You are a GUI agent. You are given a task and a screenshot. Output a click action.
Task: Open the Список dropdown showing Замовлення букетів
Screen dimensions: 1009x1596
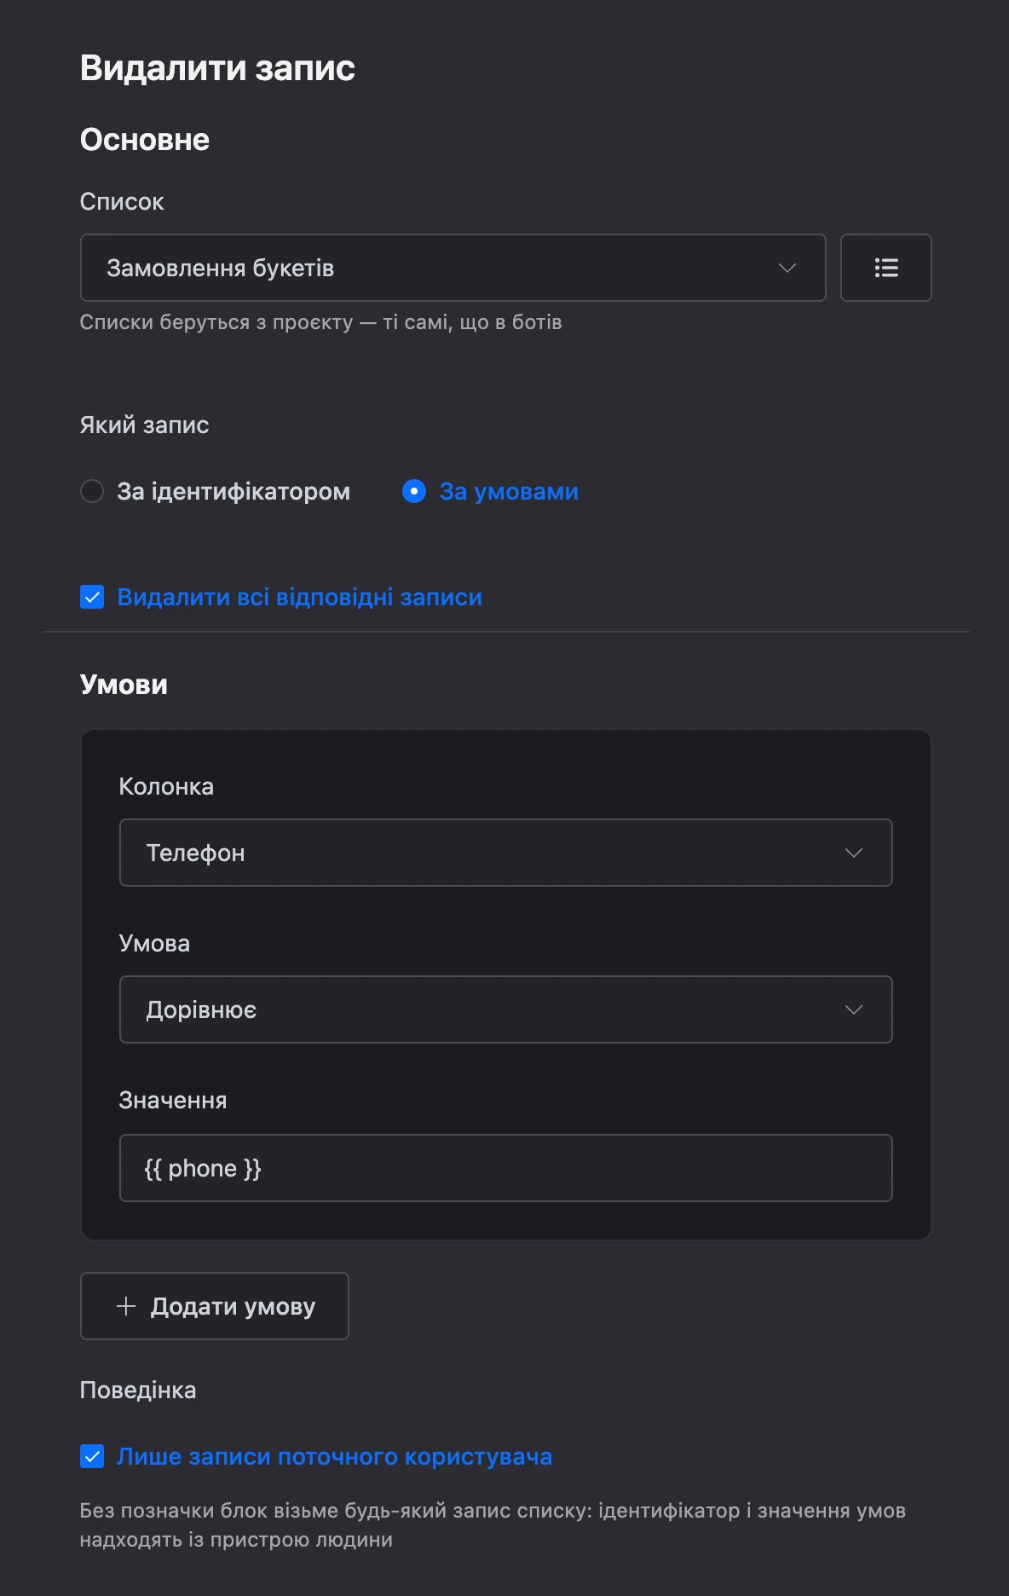453,268
